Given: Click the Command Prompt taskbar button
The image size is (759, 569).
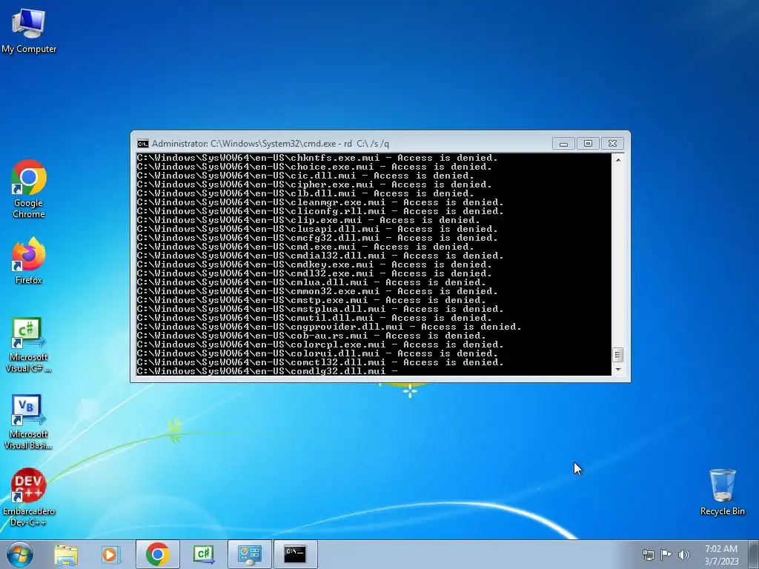Looking at the screenshot, I should coord(295,554).
